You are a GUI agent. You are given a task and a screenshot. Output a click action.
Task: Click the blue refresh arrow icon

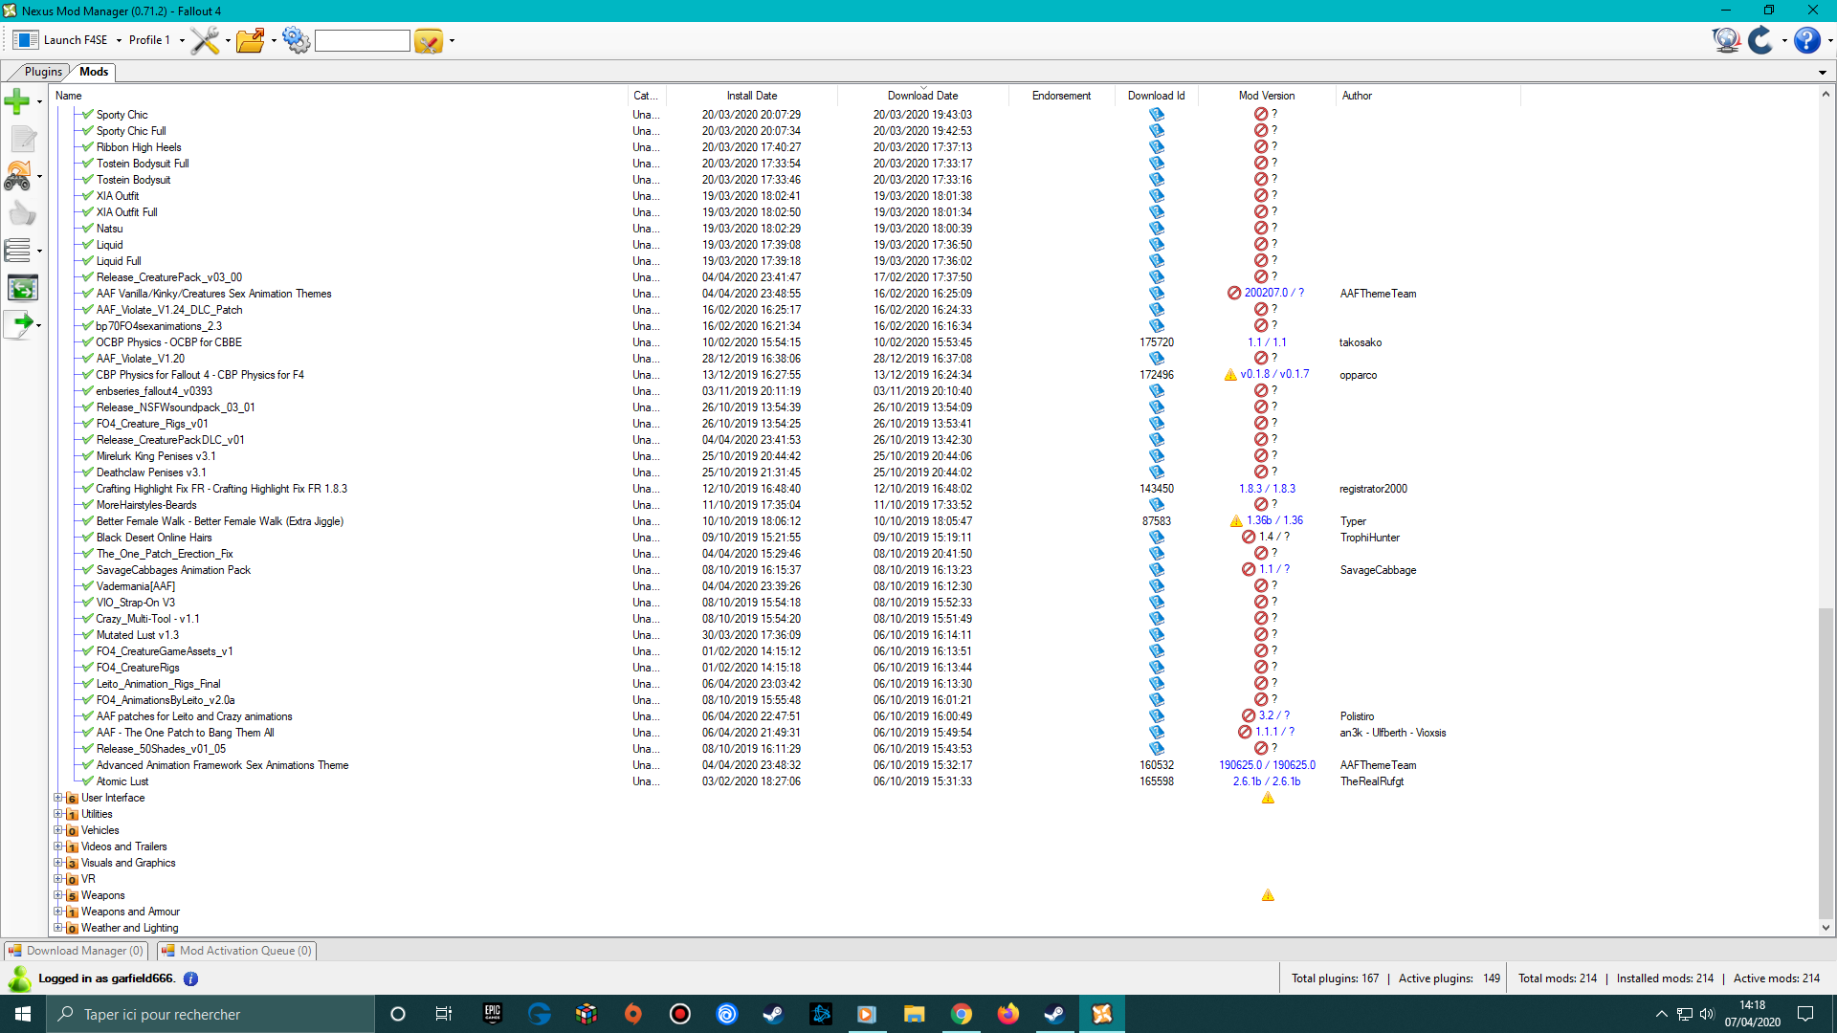coord(1760,40)
